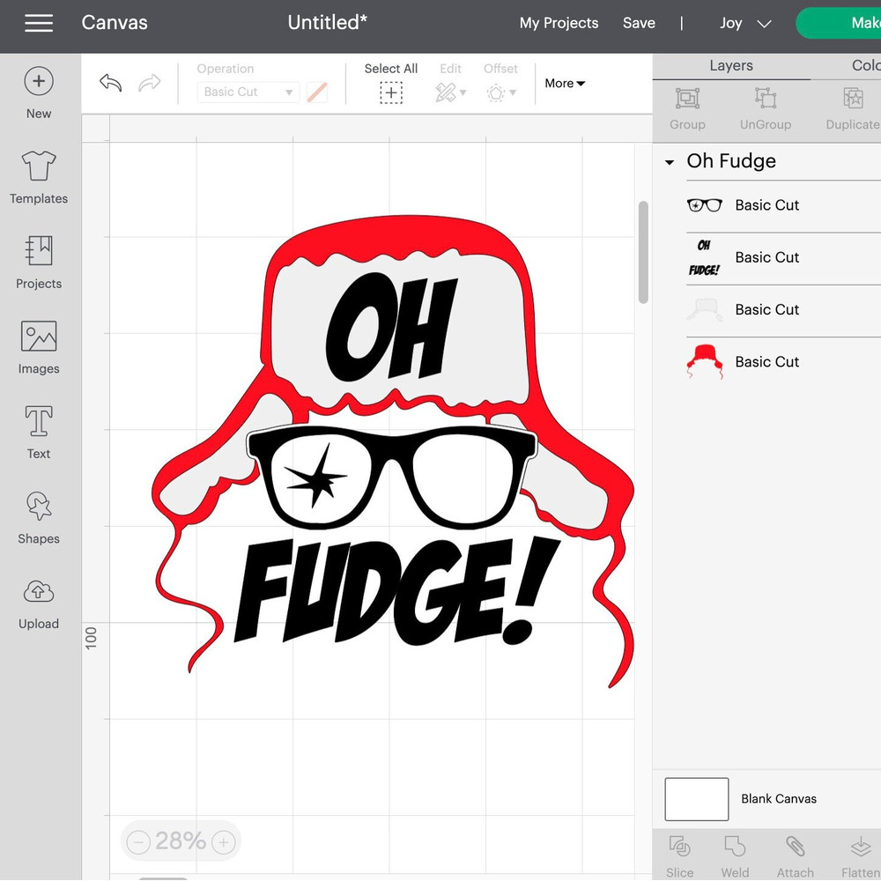Open the Basic Cut operation dropdown

tap(248, 92)
